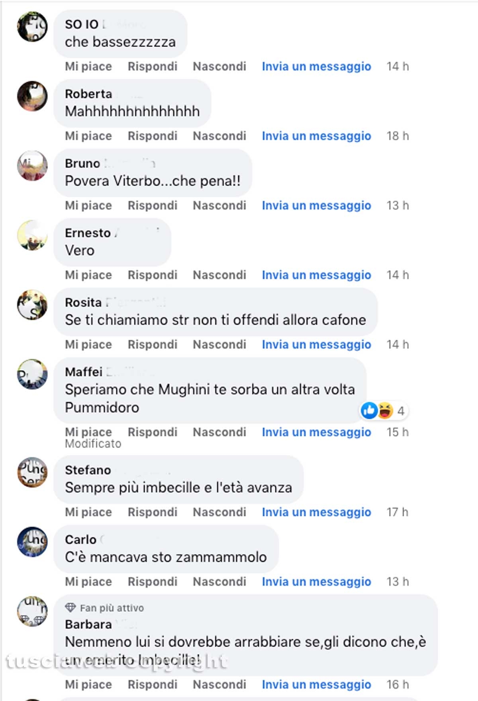Click commenter name Carlo

(81, 540)
